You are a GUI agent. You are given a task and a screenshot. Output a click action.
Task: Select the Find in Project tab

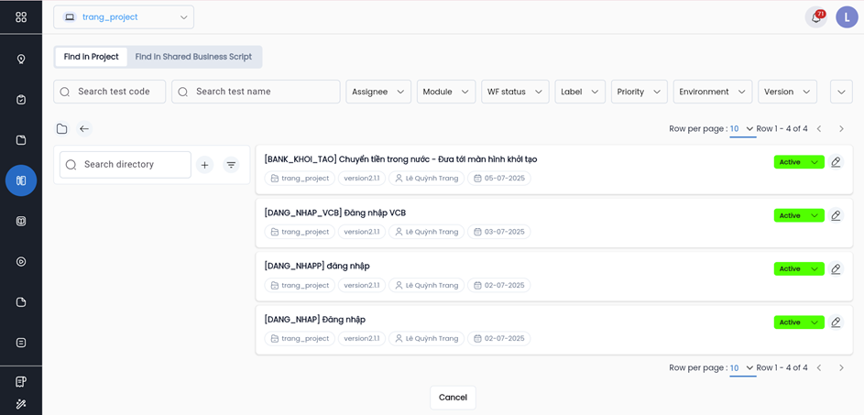tap(92, 57)
